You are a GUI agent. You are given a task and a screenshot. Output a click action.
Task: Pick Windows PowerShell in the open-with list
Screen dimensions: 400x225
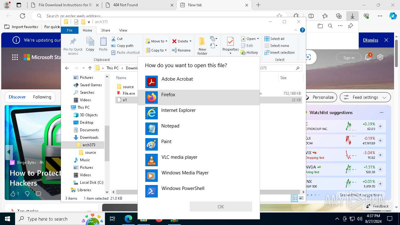tap(199, 191)
